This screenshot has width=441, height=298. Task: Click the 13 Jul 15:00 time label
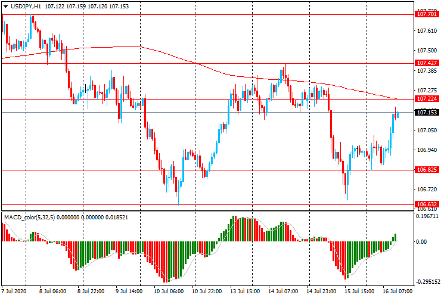click(245, 291)
